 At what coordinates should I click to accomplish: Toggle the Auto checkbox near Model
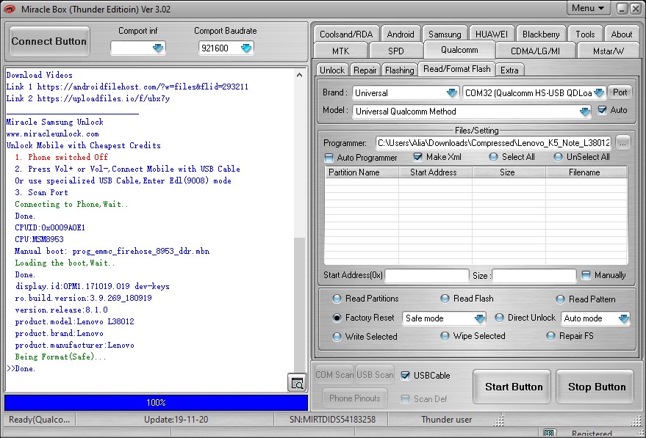click(x=602, y=110)
